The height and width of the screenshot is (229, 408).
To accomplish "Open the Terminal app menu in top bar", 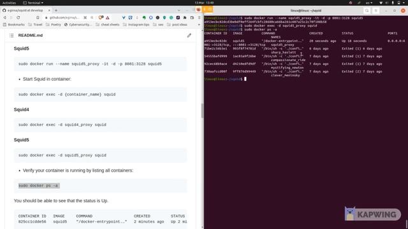I will click(33, 3).
